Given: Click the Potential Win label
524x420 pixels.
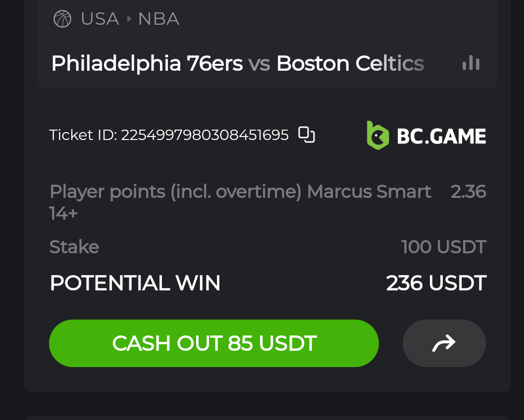Looking at the screenshot, I should point(135,283).
